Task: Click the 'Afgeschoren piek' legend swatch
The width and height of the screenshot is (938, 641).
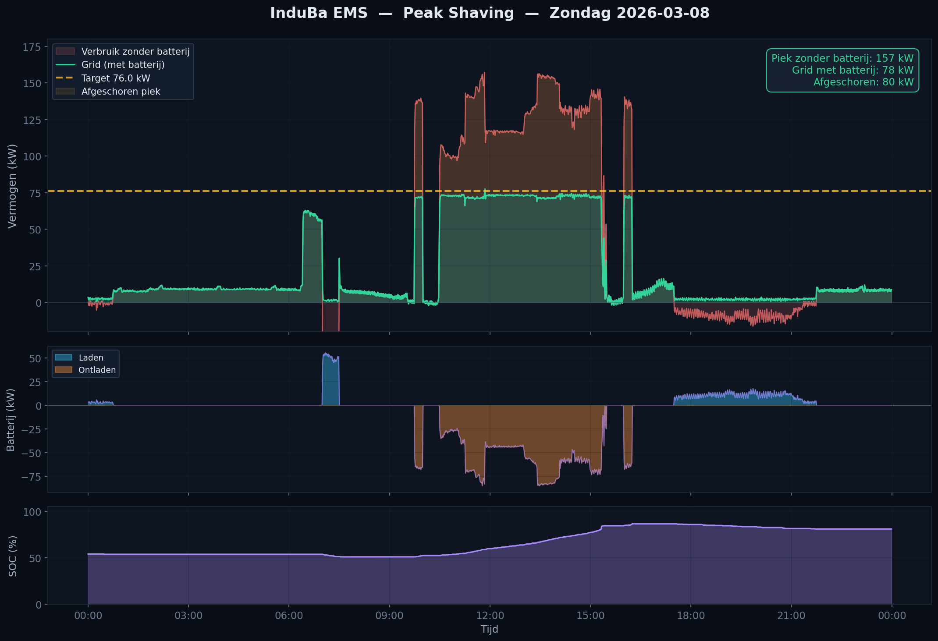Action: click(65, 92)
